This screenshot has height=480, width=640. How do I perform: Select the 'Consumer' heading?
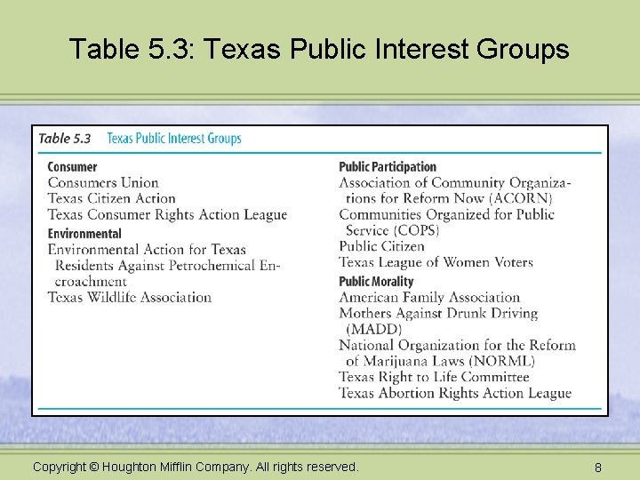(x=72, y=166)
